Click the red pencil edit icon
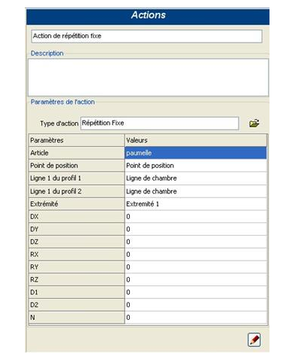Screen dimensions: 286x361 click(x=254, y=340)
